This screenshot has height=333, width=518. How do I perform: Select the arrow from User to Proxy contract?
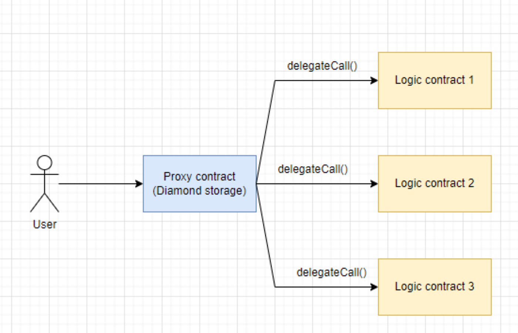pyautogui.click(x=101, y=183)
